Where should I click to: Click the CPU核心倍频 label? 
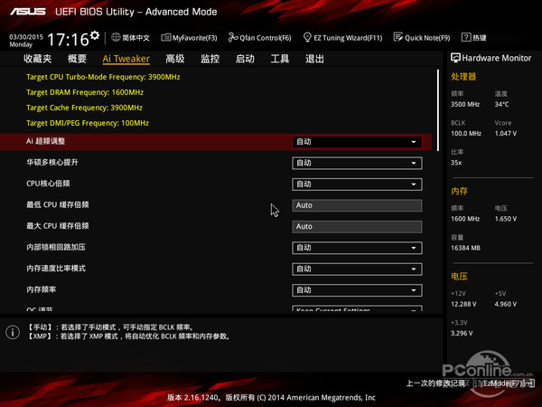coord(48,184)
